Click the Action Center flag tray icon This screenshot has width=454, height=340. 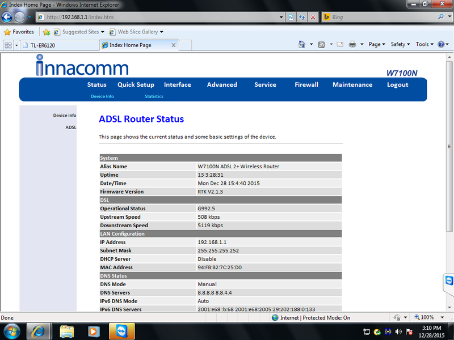409,331
